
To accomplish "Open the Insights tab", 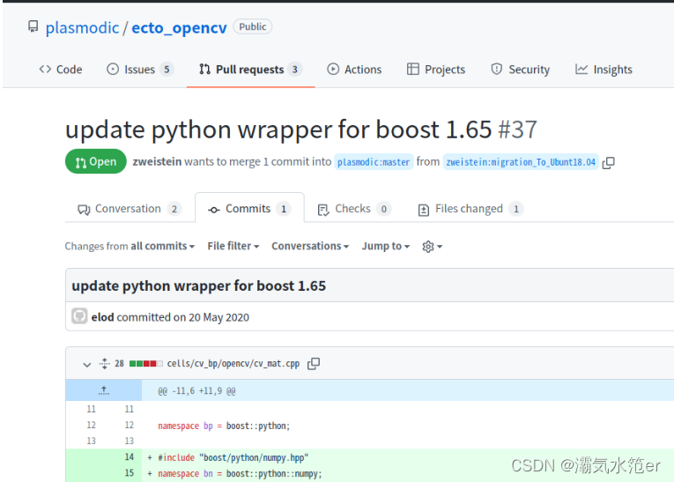I will (x=604, y=70).
